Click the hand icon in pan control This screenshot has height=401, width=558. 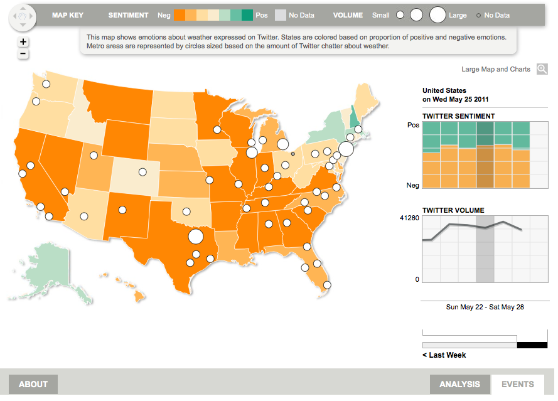pos(23,16)
